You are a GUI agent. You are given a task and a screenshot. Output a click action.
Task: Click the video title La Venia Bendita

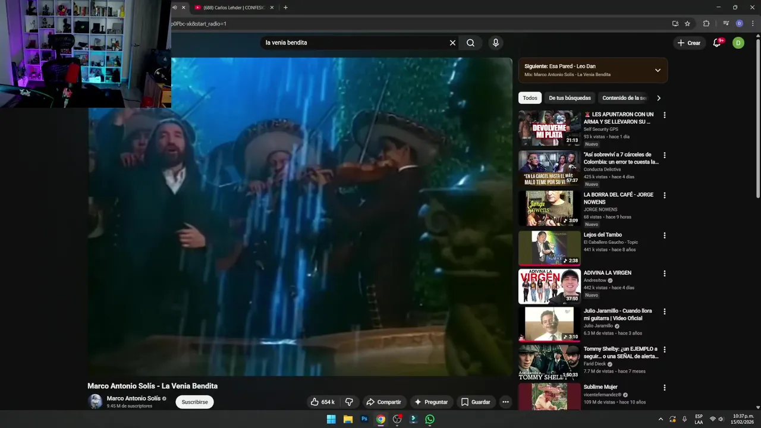[152, 386]
